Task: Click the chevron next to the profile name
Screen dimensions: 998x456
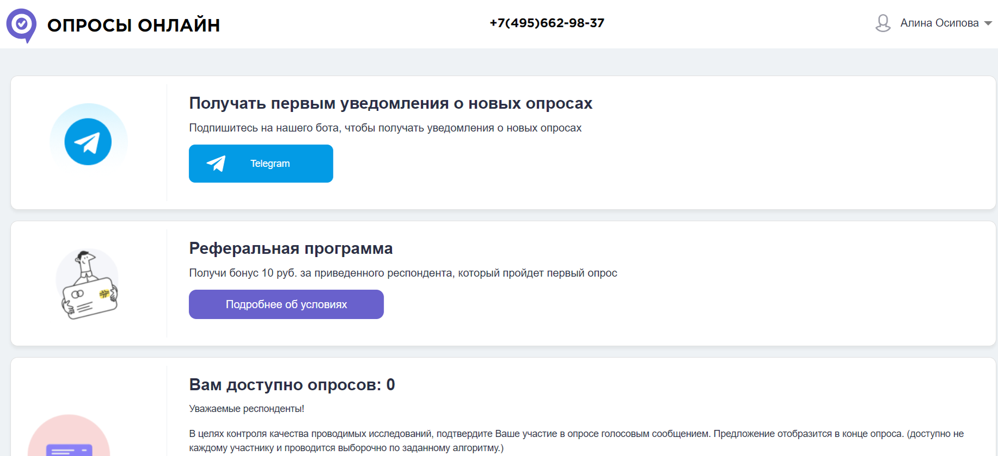Action: pyautogui.click(x=987, y=24)
